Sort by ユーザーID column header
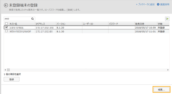 [x=95, y=24]
